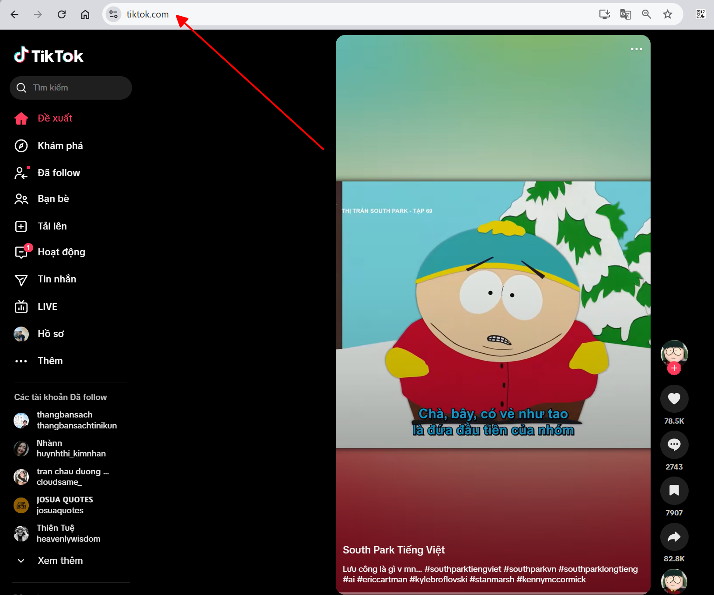Screen dimensions: 714x595
Task: Open 'Thêm' more options menu
Action: pyautogui.click(x=50, y=361)
